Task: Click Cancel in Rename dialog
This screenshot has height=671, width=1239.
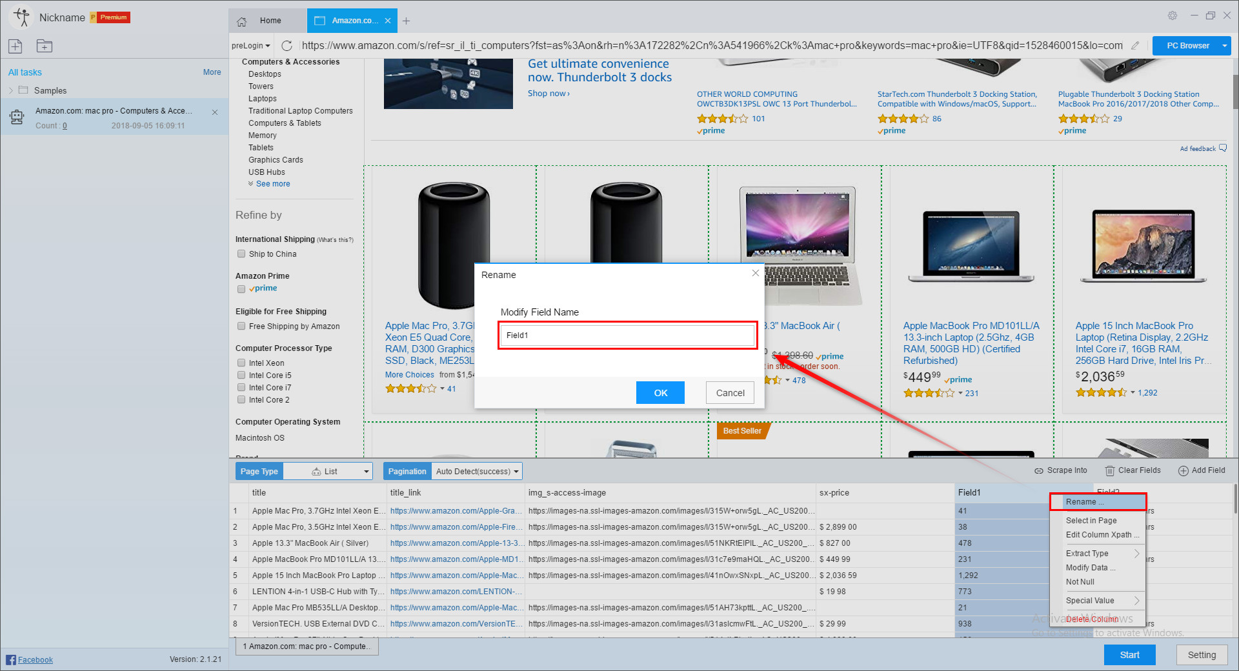Action: [730, 393]
